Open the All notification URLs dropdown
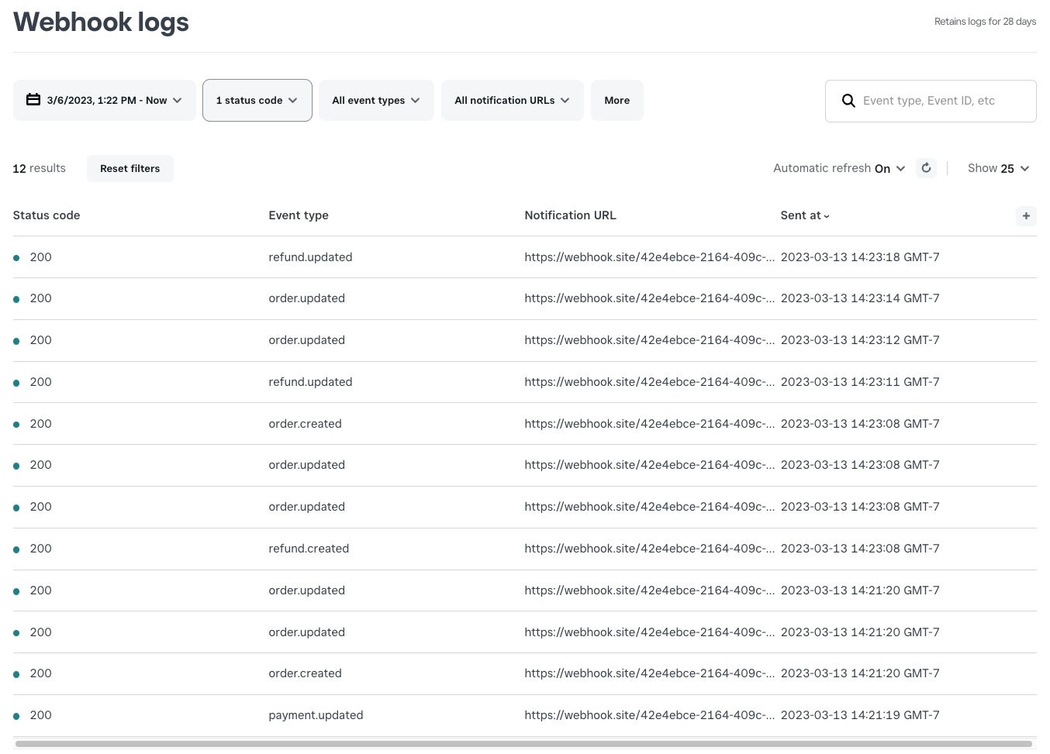Screen dimensions: 1050x754 [x=512, y=100]
